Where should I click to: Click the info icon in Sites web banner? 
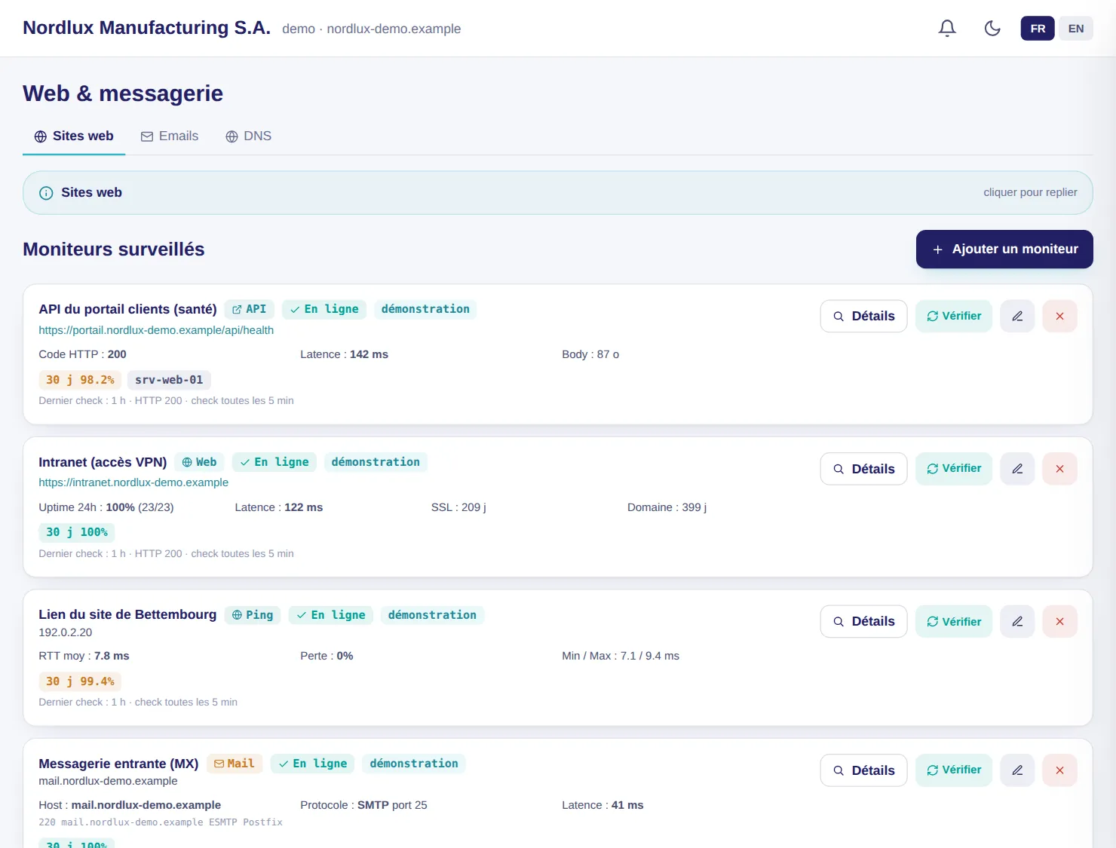[x=46, y=193]
